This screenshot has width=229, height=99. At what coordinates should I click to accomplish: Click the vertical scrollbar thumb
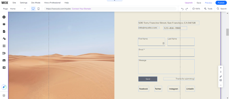[x=227, y=32]
